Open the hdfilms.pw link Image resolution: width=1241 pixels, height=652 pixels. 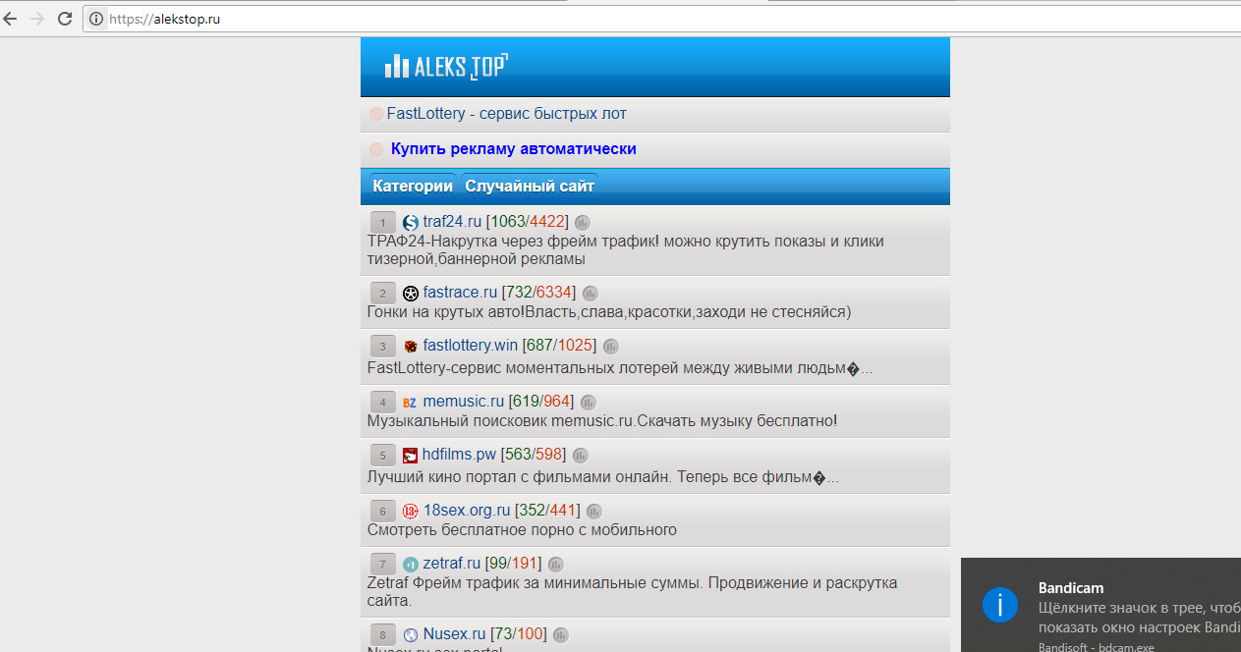coord(459,455)
